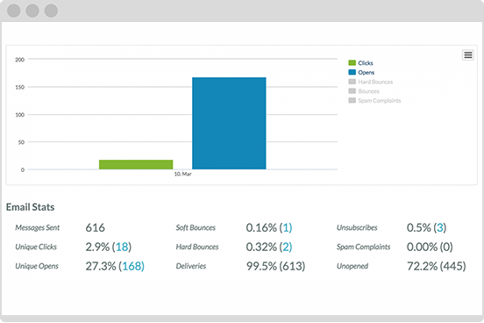
Task: Click the 10. Mar axis label
Action: [182, 174]
